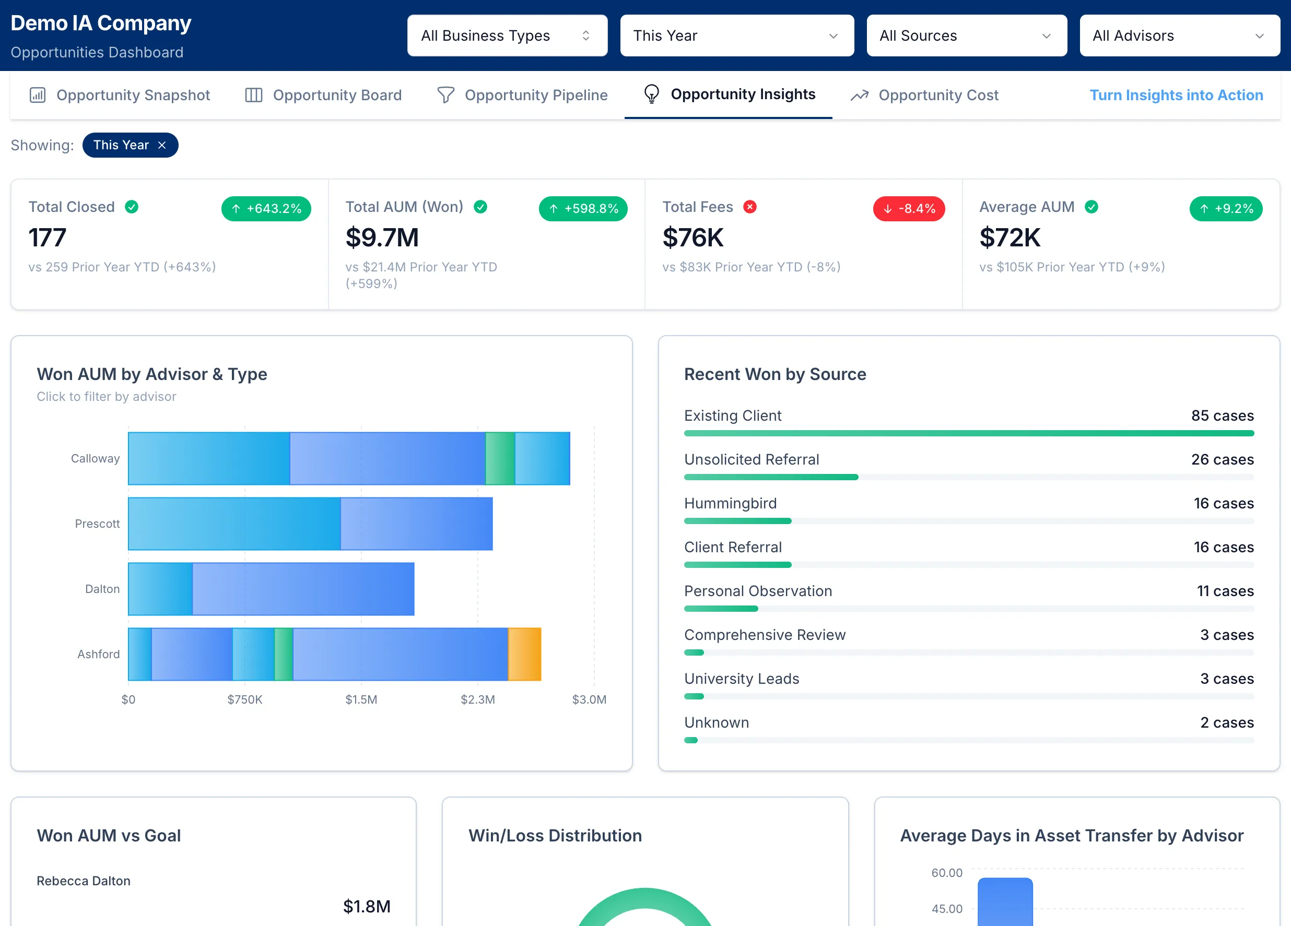This screenshot has width=1291, height=926.
Task: Open the All Sources dropdown
Action: [x=967, y=35]
